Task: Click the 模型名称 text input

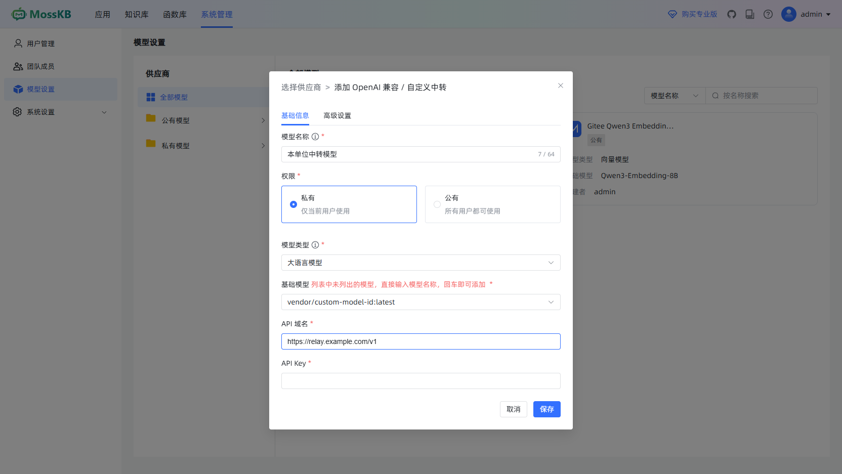Action: pos(421,154)
